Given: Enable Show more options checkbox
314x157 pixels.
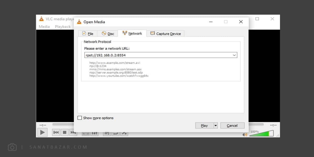Looking at the screenshot, I should [80, 118].
